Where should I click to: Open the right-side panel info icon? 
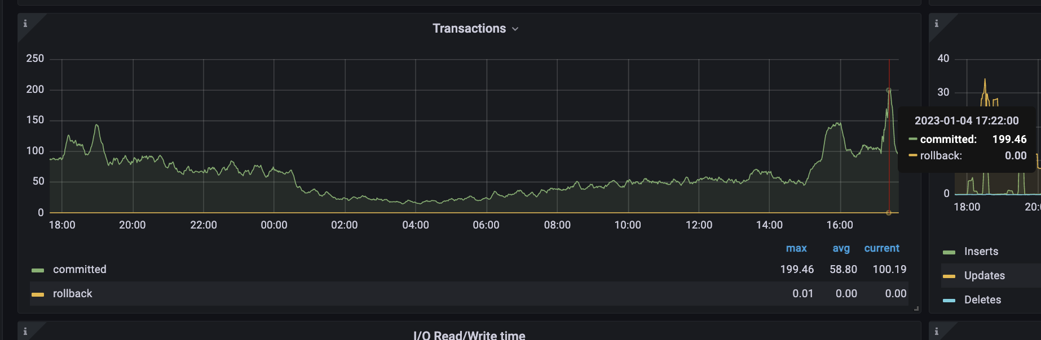(937, 24)
